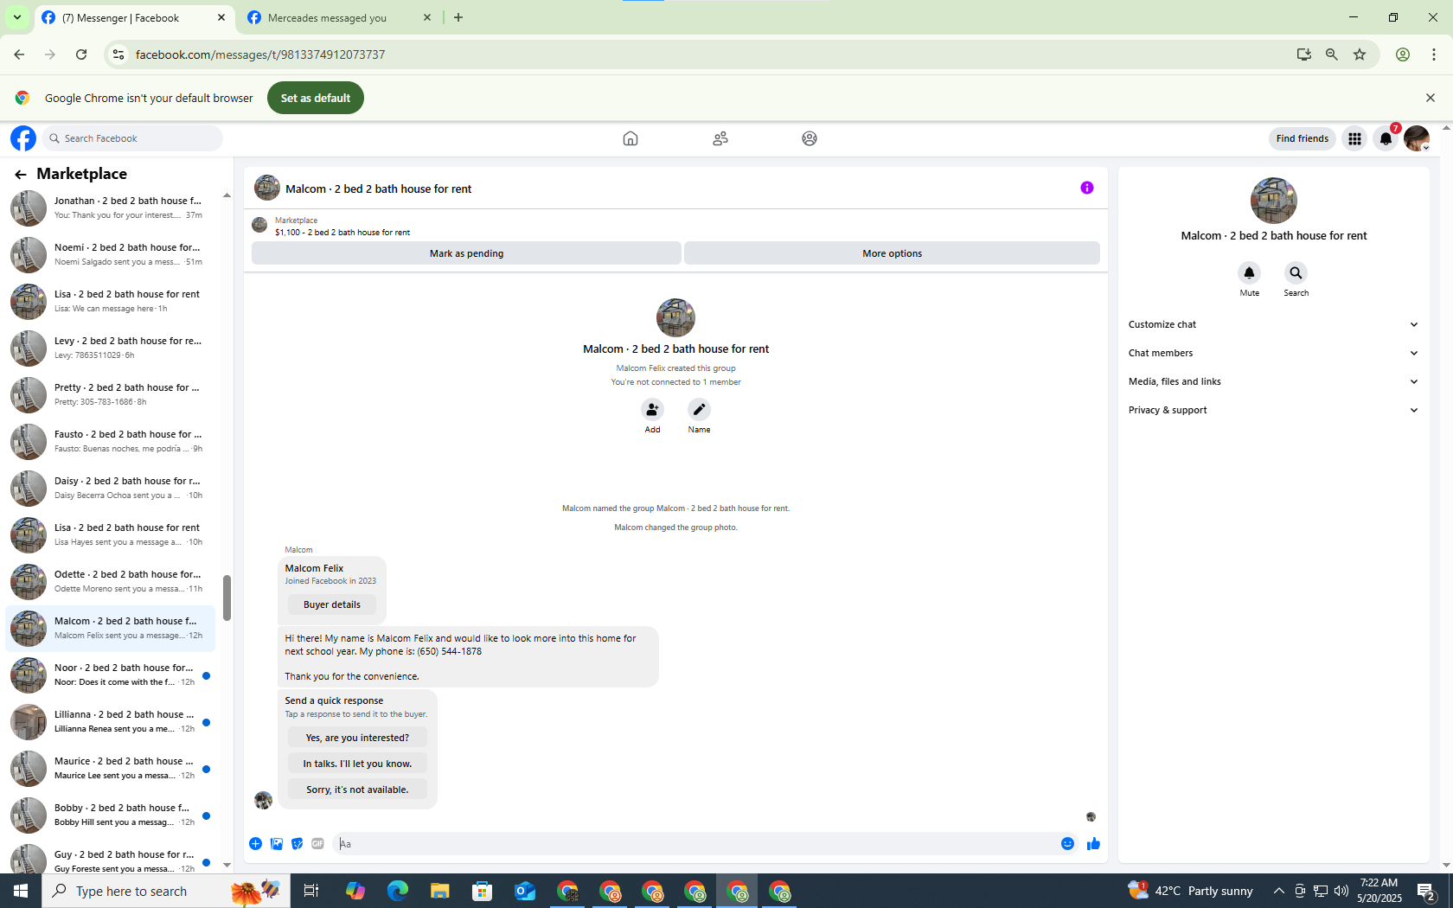Open the Facebook Home icon
This screenshot has height=908, width=1453.
(630, 138)
